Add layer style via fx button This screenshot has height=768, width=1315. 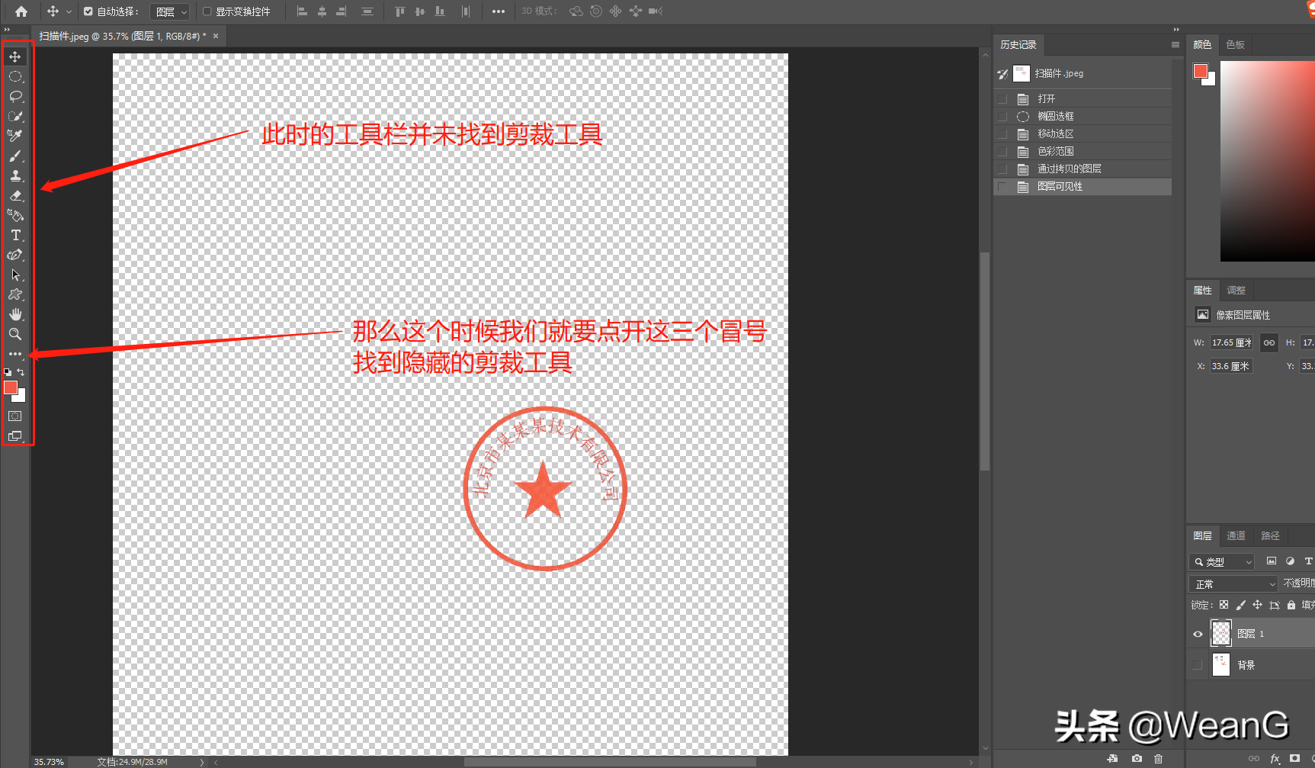[x=1275, y=759]
